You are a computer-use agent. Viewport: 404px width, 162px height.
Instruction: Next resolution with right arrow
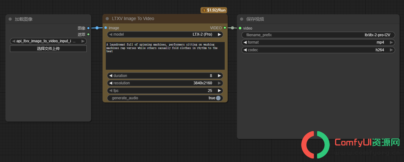click(x=220, y=83)
